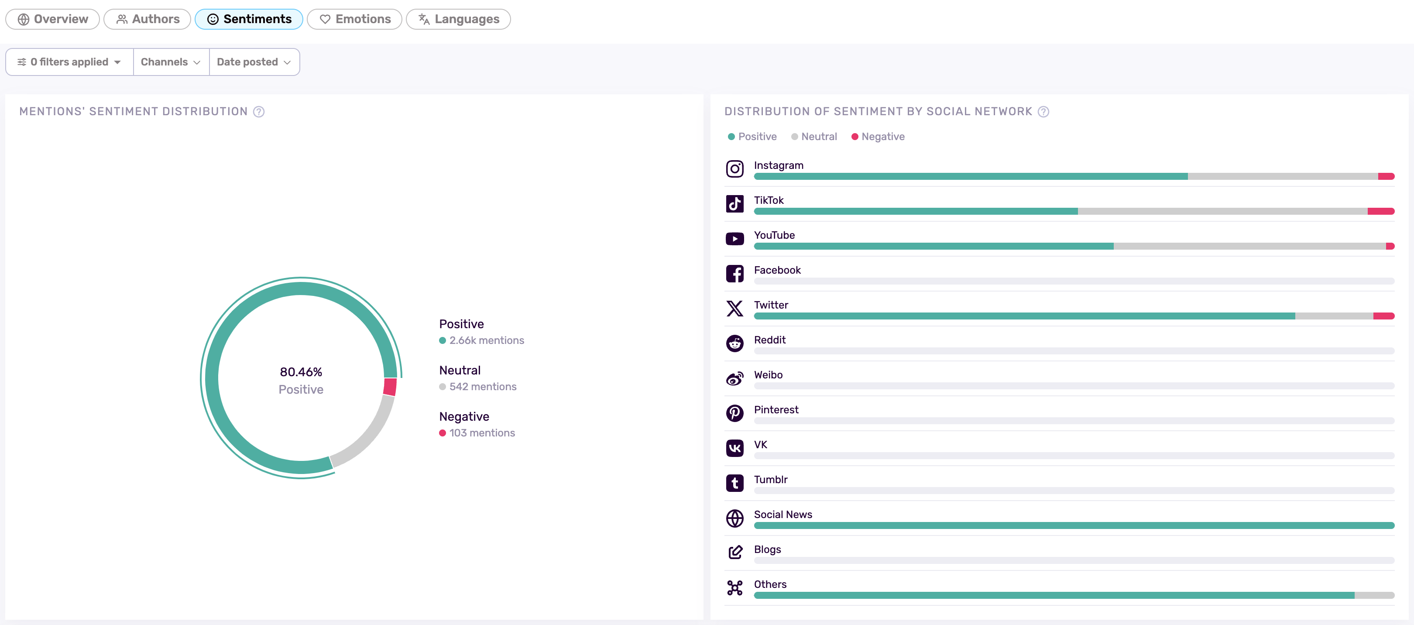Click the Facebook icon
1414x625 pixels.
[735, 273]
